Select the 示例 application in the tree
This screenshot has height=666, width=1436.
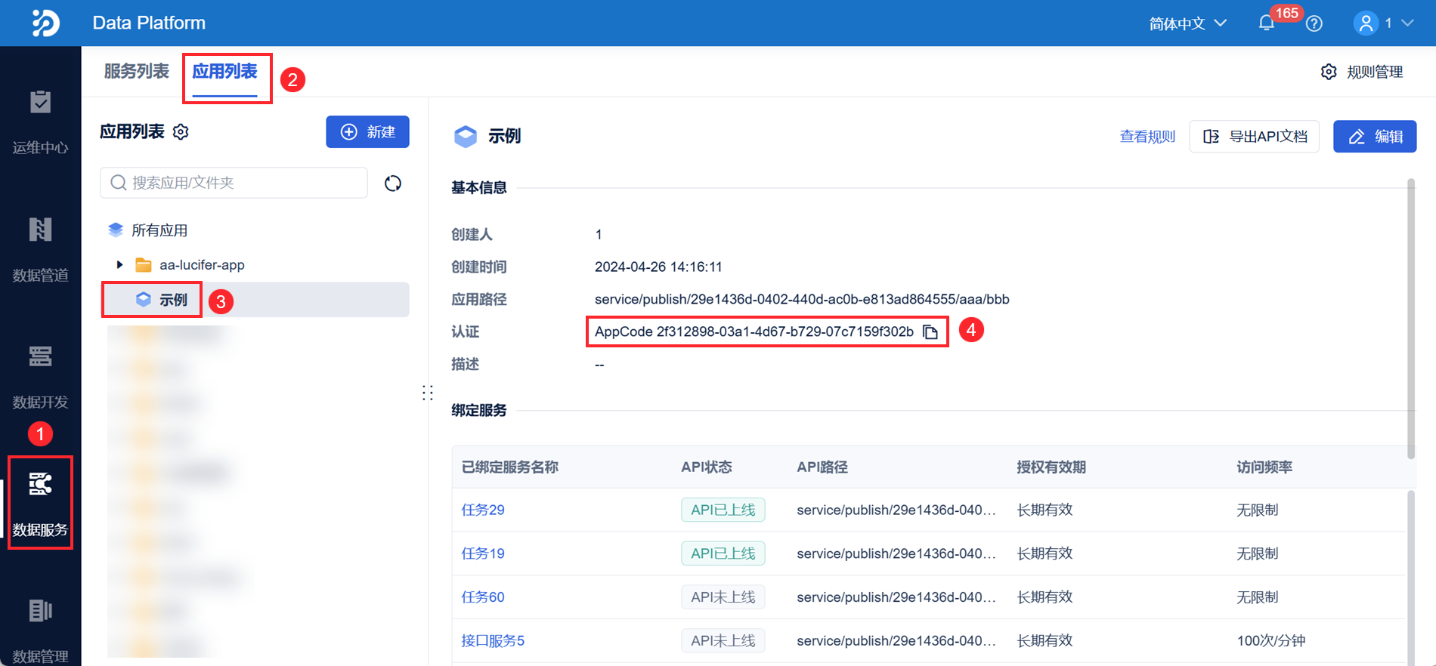[x=255, y=300]
